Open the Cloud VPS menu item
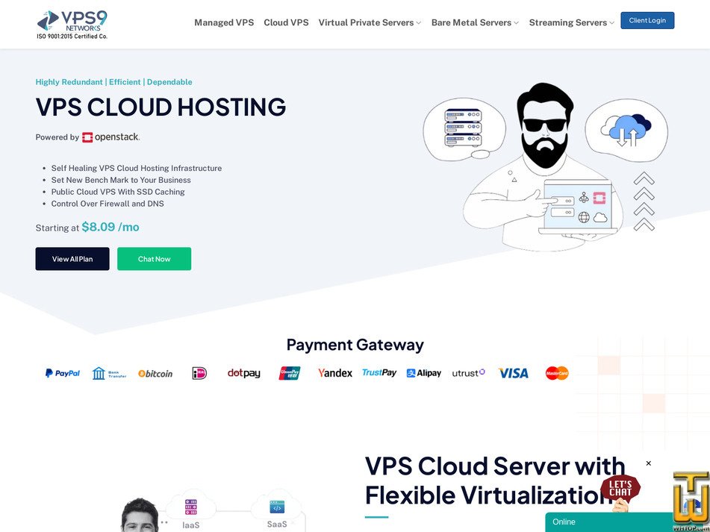 point(286,22)
